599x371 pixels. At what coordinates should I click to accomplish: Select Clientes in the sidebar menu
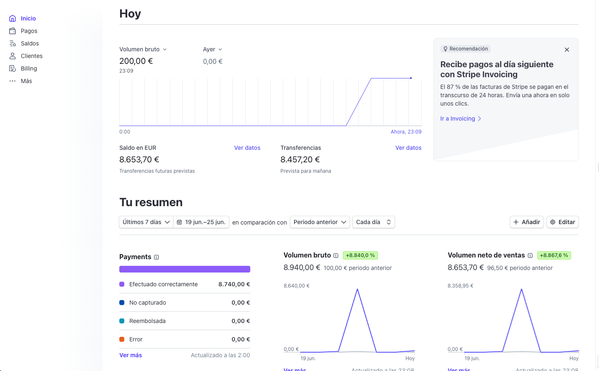point(31,56)
